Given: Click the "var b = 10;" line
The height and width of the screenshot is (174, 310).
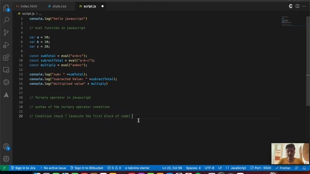Looking at the screenshot, I should tap(40, 42).
